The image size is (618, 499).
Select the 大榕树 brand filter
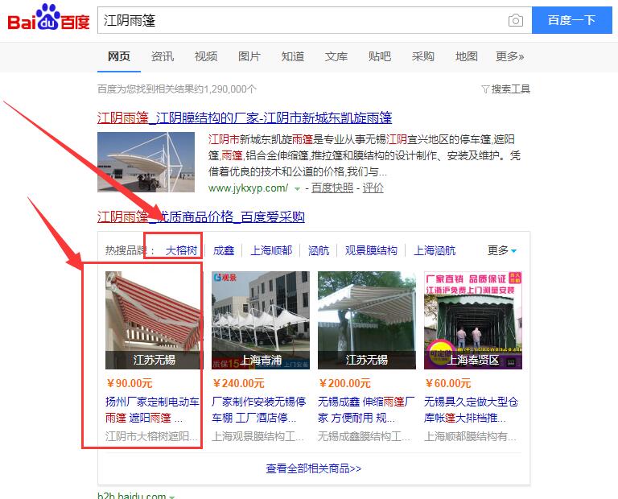click(x=181, y=250)
